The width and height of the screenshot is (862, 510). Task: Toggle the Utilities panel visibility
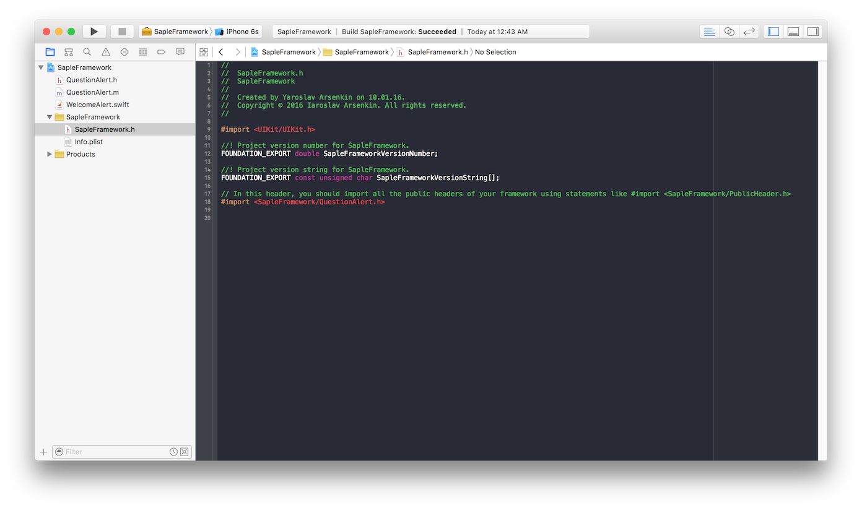click(813, 32)
